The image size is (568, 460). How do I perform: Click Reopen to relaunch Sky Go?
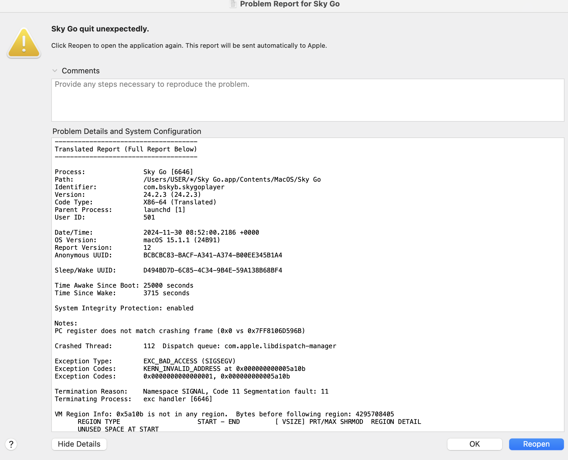[x=536, y=444]
